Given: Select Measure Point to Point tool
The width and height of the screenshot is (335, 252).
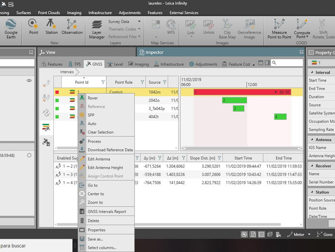Looking at the screenshot, I should point(279,29).
